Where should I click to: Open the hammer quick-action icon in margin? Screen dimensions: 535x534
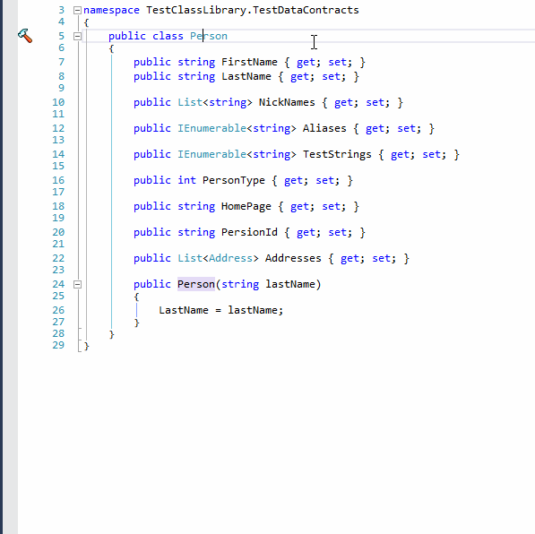pyautogui.click(x=25, y=36)
